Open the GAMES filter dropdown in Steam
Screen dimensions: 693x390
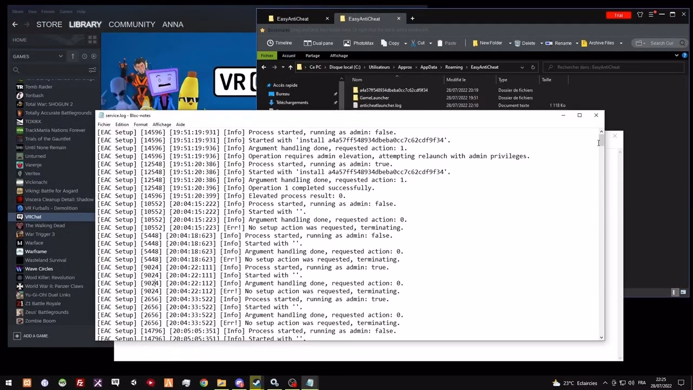coord(38,56)
